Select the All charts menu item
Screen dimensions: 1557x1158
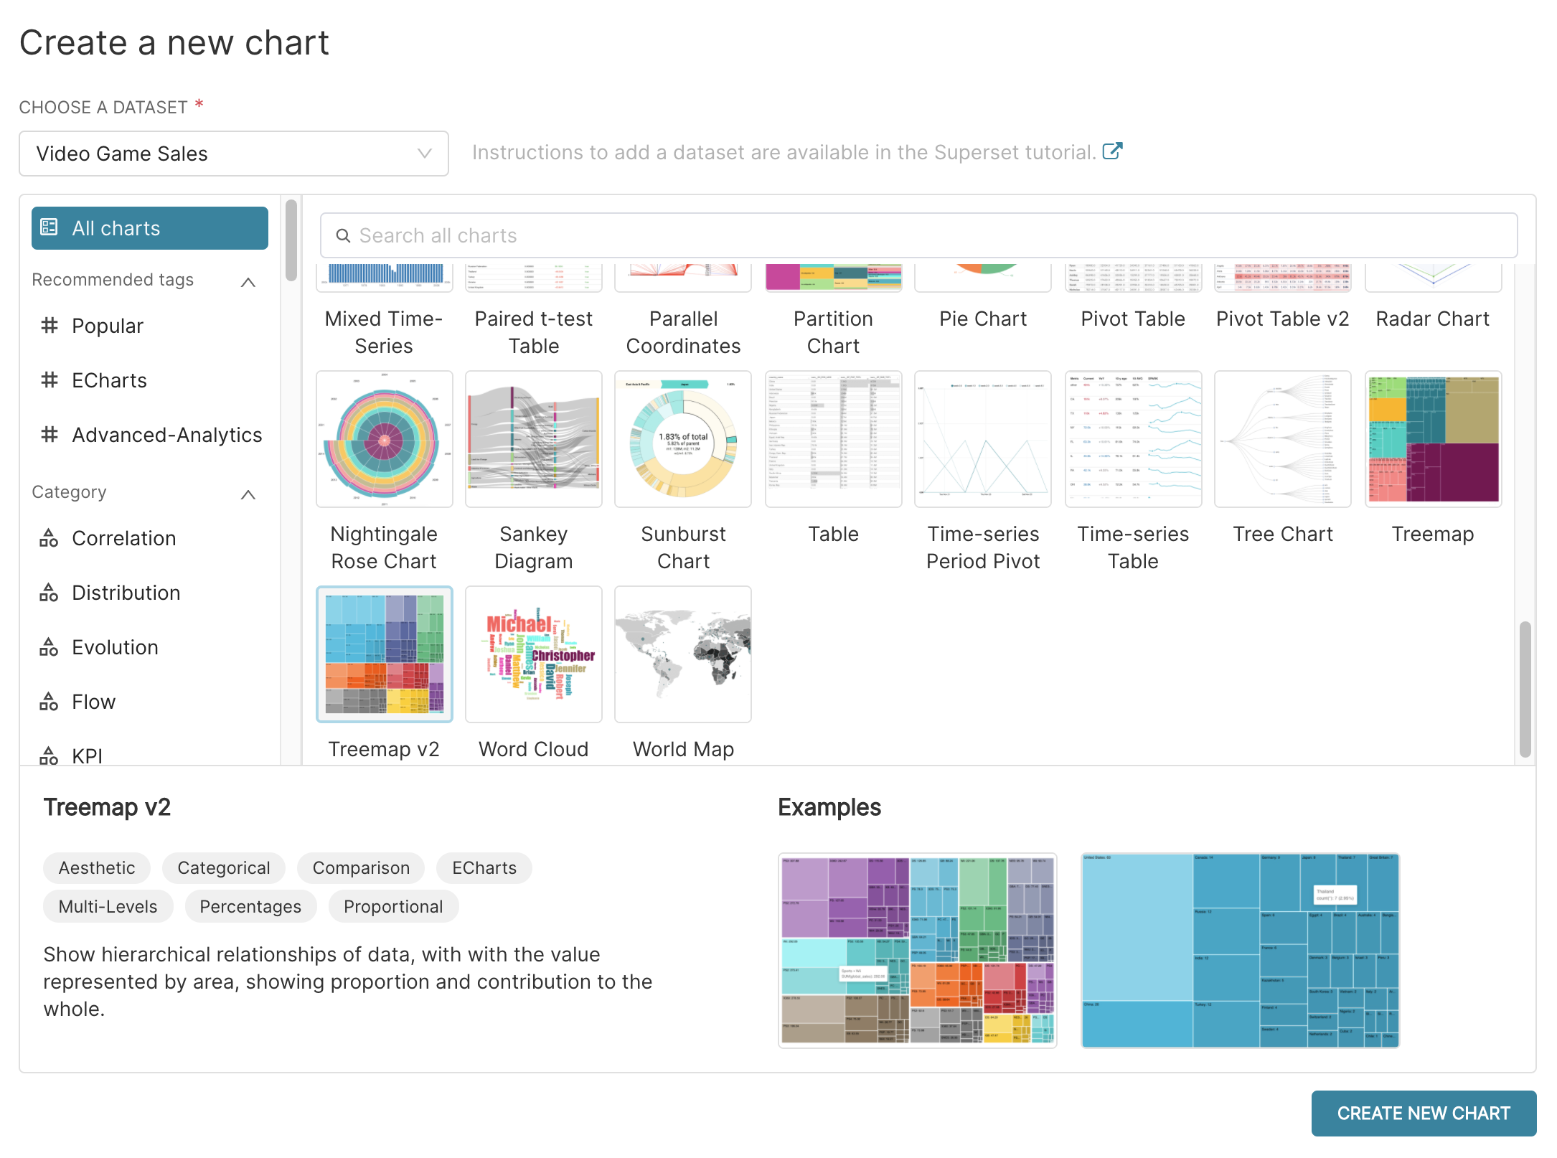149,228
